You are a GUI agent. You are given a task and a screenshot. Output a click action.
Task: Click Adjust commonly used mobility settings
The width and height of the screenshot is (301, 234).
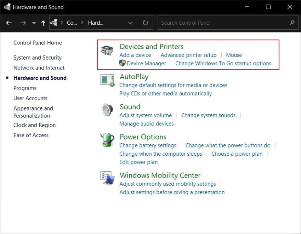click(167, 184)
